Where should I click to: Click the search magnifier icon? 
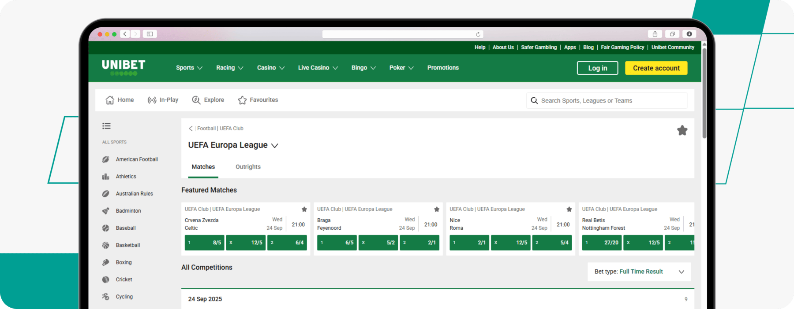pos(534,101)
